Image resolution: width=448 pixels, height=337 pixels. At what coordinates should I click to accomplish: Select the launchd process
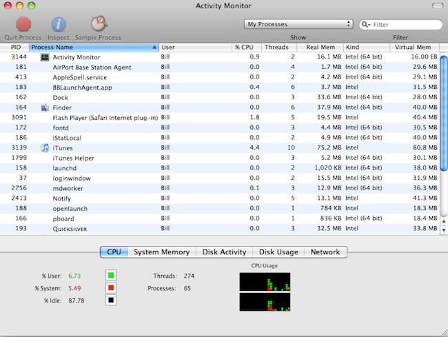219,168
